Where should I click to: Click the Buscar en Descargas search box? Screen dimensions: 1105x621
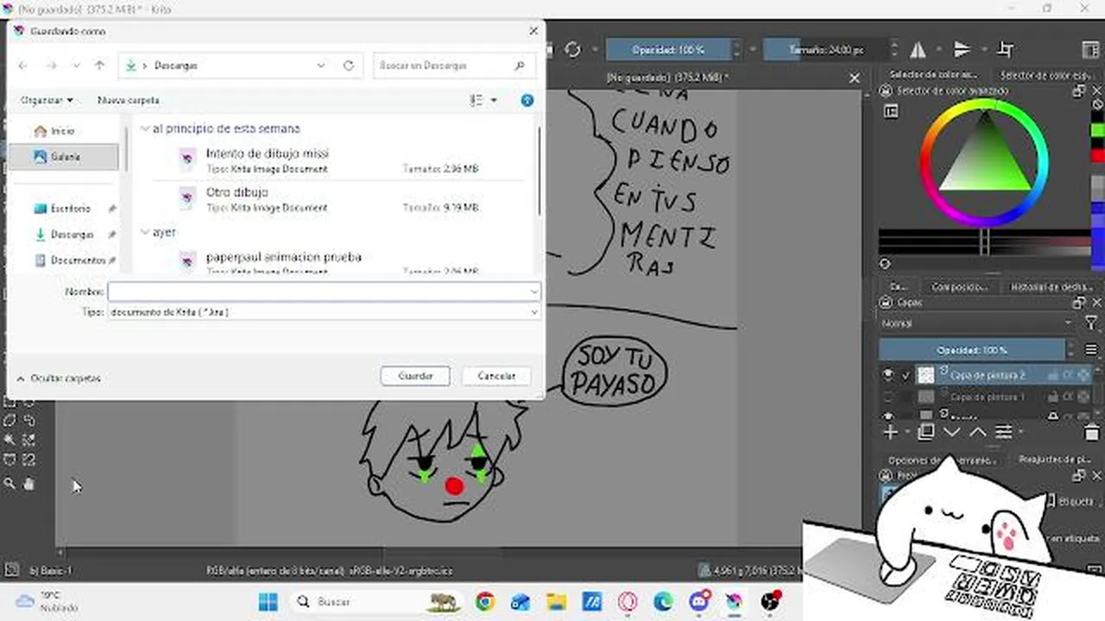456,66
